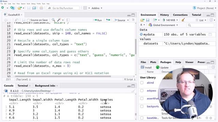Click the Load workspace icon in Environment
Screen dimensions: 218x122
point(142,20)
